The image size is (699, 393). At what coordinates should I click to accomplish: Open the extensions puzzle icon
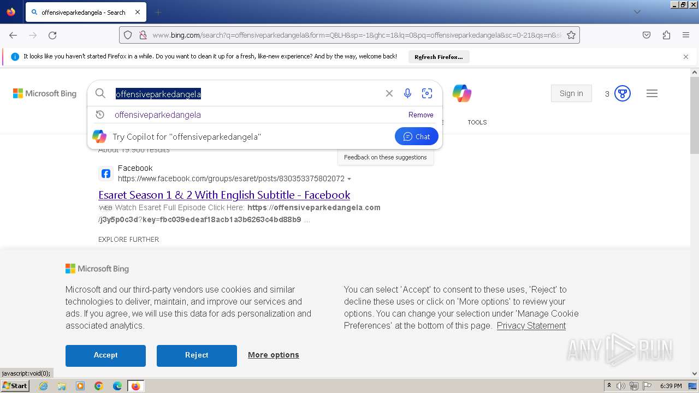pos(666,35)
